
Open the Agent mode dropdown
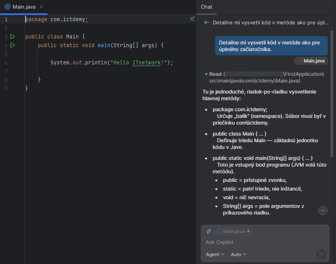pyautogui.click(x=215, y=255)
